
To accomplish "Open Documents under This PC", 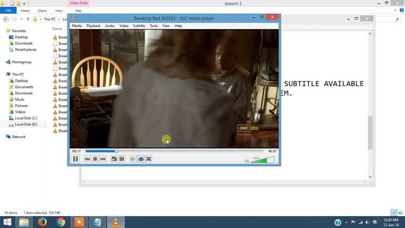I will click(x=24, y=87).
